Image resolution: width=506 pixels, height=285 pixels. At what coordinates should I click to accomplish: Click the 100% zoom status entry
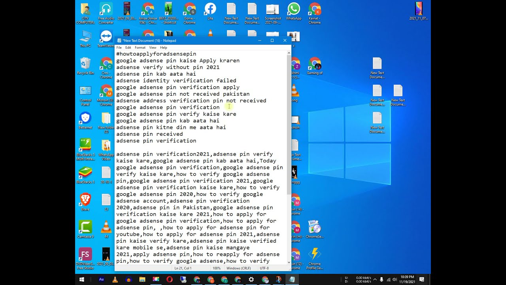point(217,268)
